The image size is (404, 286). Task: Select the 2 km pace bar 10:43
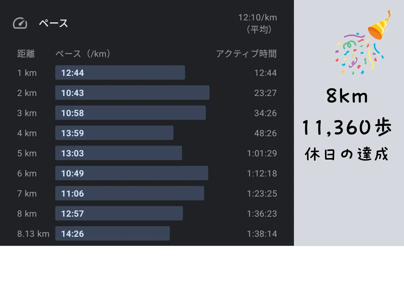(x=132, y=93)
